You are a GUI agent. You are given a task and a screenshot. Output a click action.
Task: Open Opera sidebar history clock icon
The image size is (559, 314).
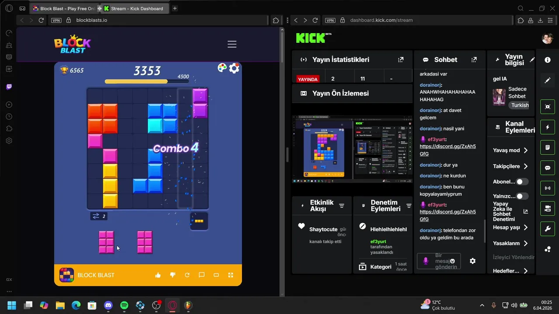(x=9, y=117)
